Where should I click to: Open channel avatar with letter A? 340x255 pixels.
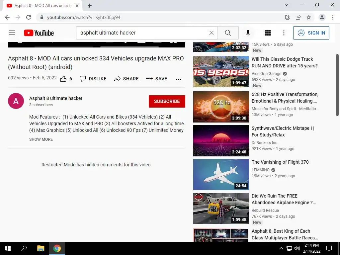click(16, 101)
